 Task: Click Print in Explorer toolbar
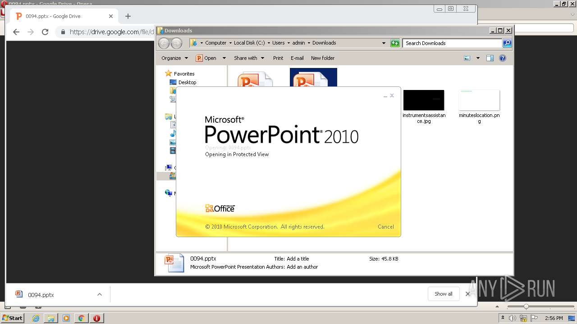[x=278, y=58]
